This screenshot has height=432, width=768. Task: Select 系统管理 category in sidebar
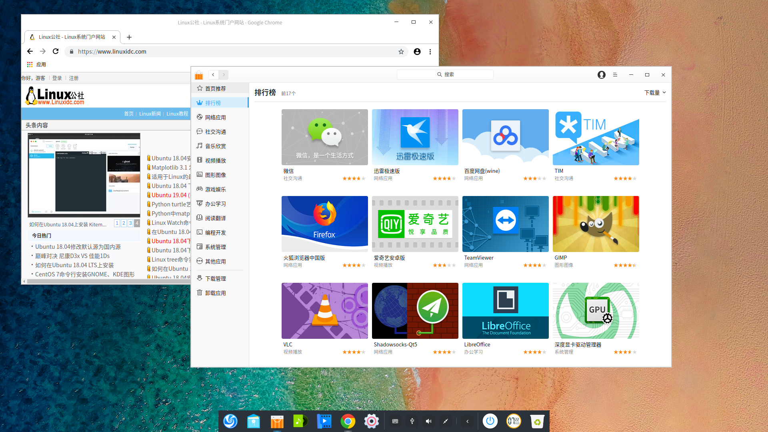[220, 247]
